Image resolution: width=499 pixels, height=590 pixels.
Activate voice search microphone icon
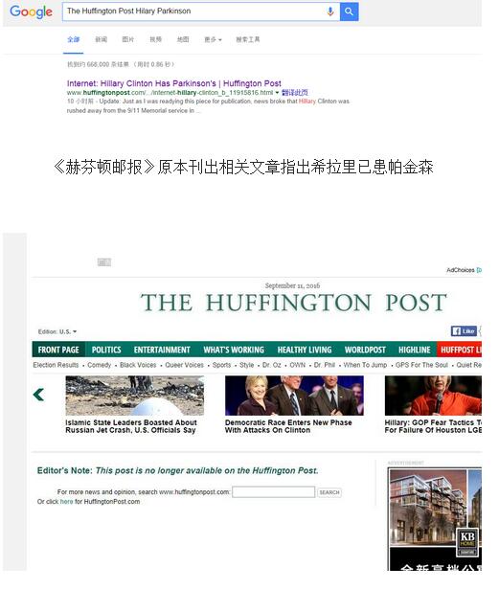click(x=330, y=11)
